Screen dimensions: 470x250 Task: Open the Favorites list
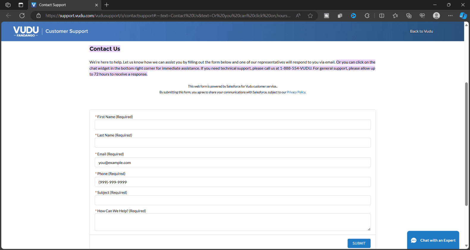(x=395, y=16)
